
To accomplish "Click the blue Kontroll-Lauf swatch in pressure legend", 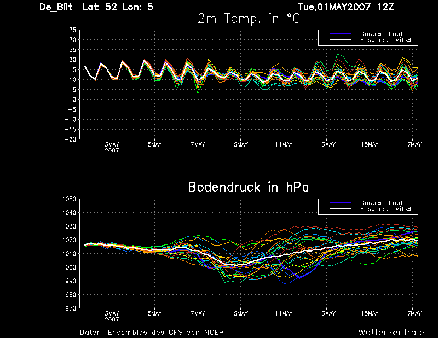I will (340, 203).
